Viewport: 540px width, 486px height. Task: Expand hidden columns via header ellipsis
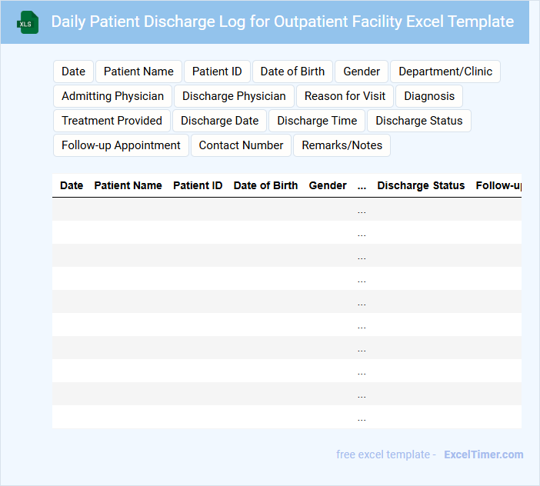(362, 185)
